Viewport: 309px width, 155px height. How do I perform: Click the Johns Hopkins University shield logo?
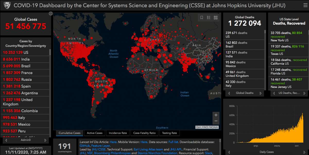tap(7, 5)
